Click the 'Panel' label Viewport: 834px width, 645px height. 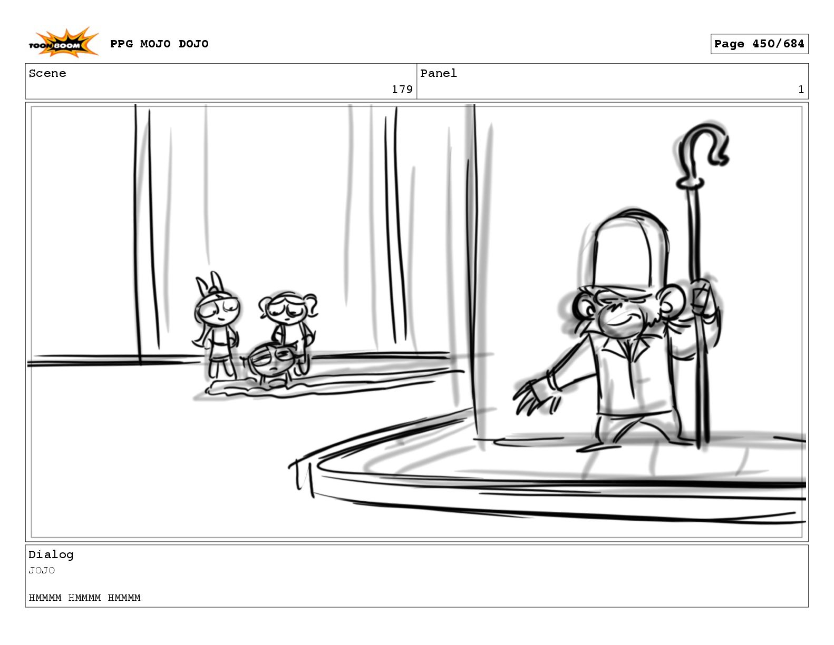[439, 73]
